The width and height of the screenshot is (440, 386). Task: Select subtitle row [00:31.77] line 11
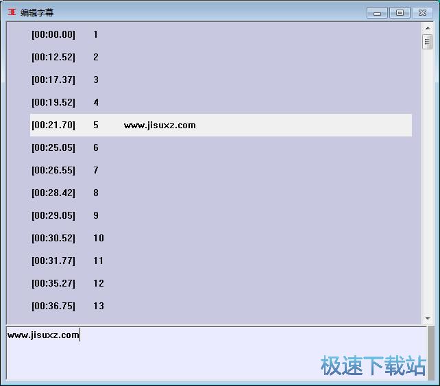(x=221, y=261)
